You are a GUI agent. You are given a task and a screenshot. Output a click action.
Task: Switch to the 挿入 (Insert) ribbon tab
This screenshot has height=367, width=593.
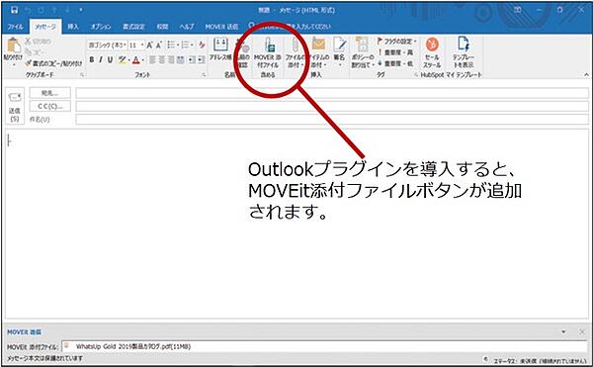point(73,27)
